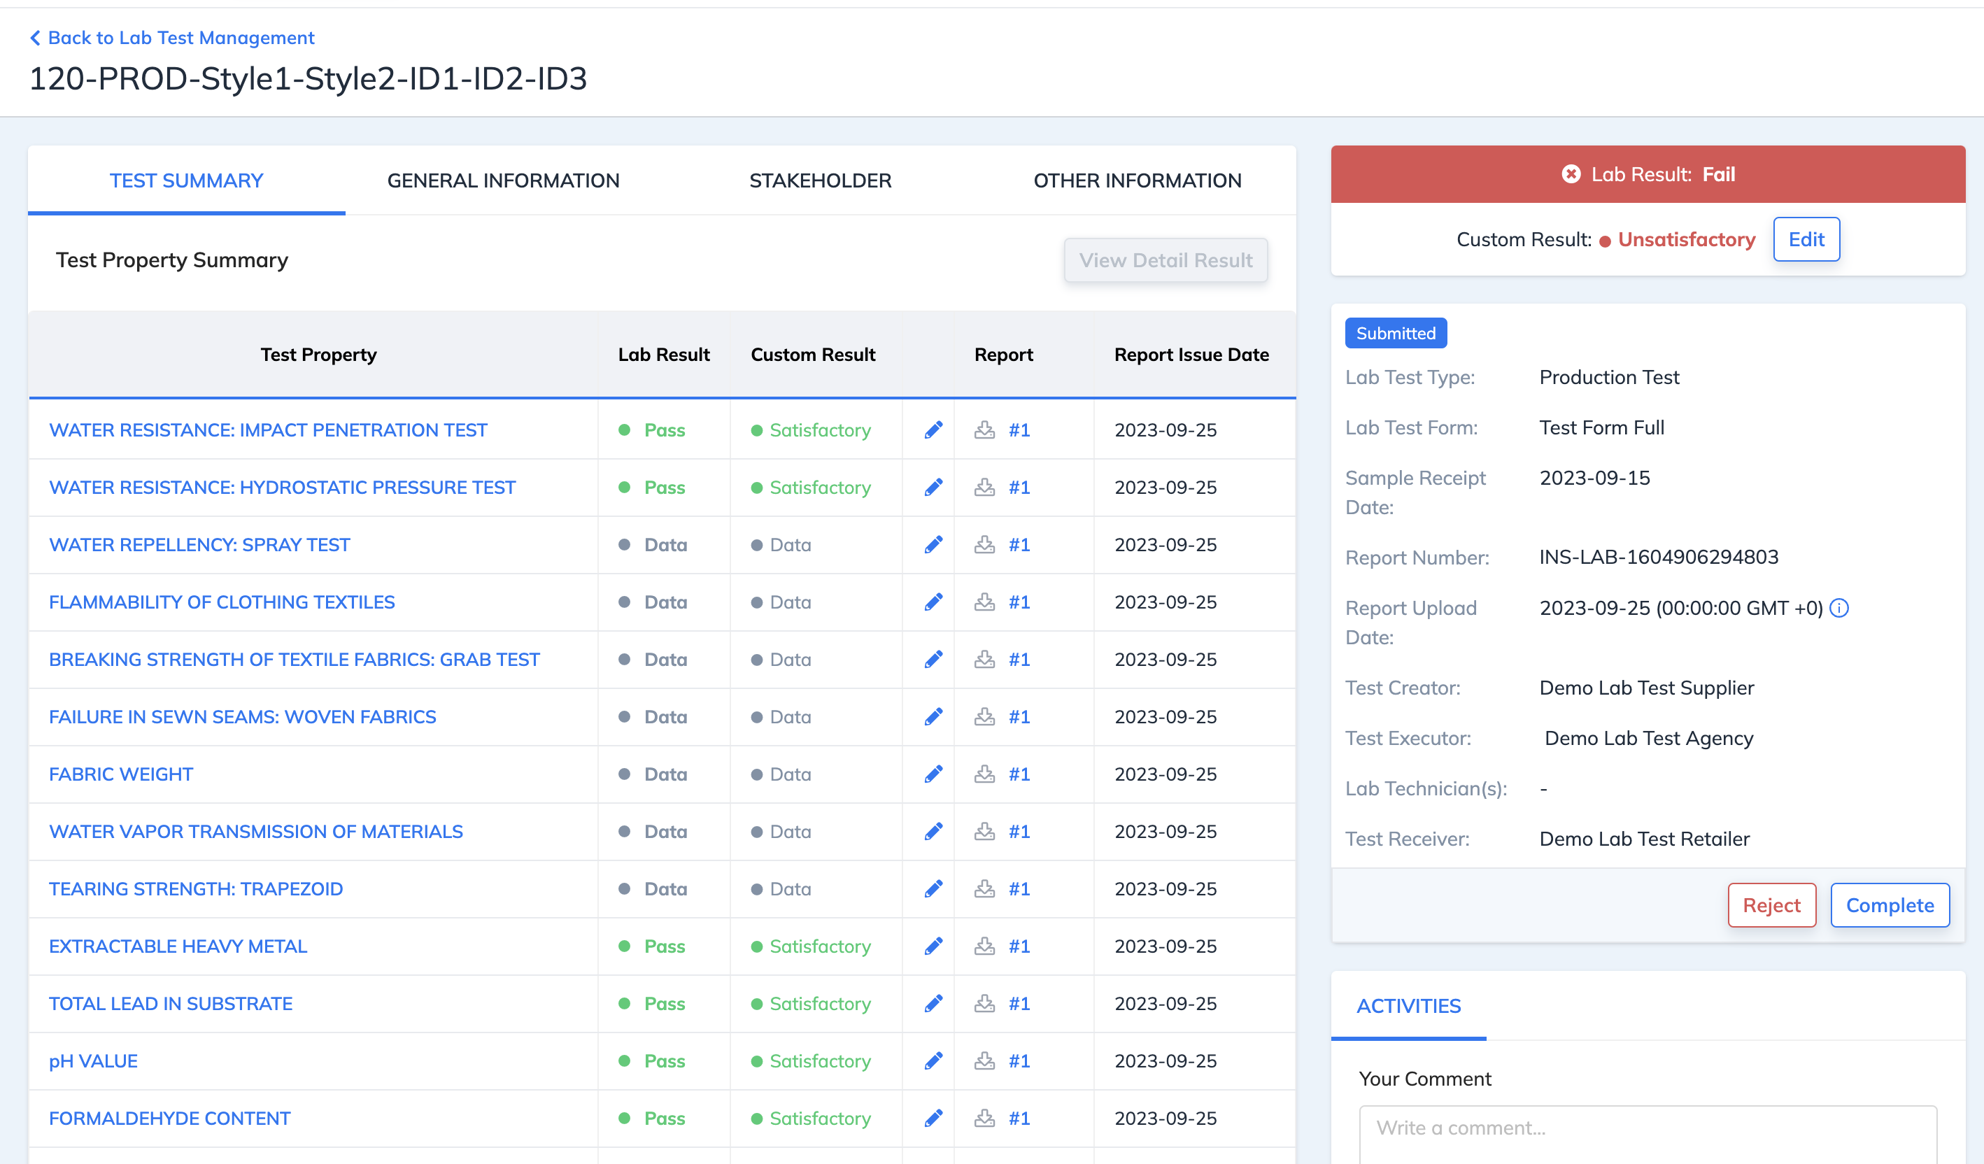This screenshot has height=1164, width=1984.
Task: Download report for Extractable Heavy Metal row
Action: click(984, 946)
